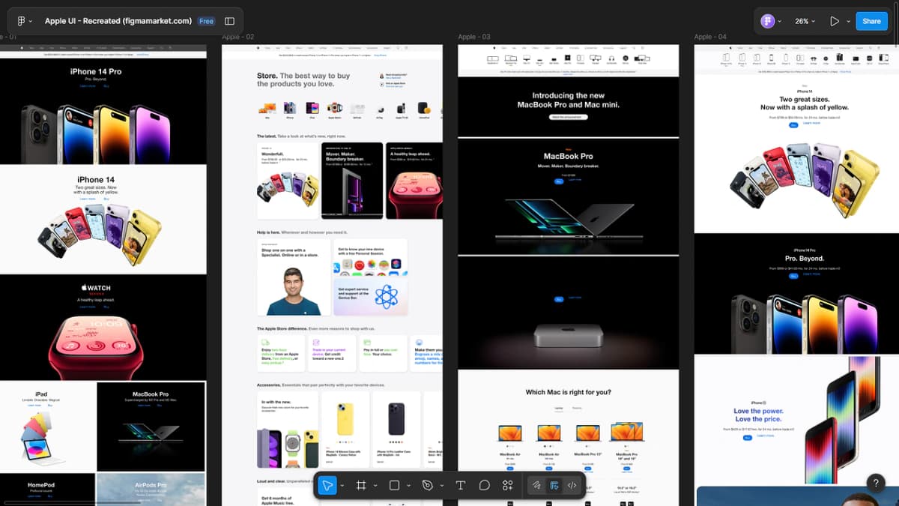The width and height of the screenshot is (899, 506).
Task: Open the 26% zoom level dropdown
Action: 805,21
